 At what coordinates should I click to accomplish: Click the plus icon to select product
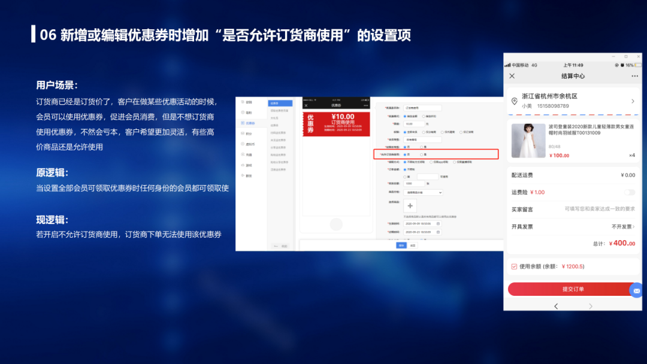pyautogui.click(x=410, y=206)
